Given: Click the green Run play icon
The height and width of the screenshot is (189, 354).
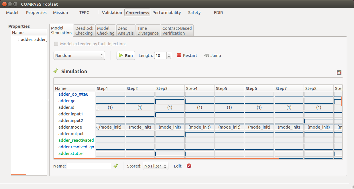Looking at the screenshot, I should click(x=121, y=56).
